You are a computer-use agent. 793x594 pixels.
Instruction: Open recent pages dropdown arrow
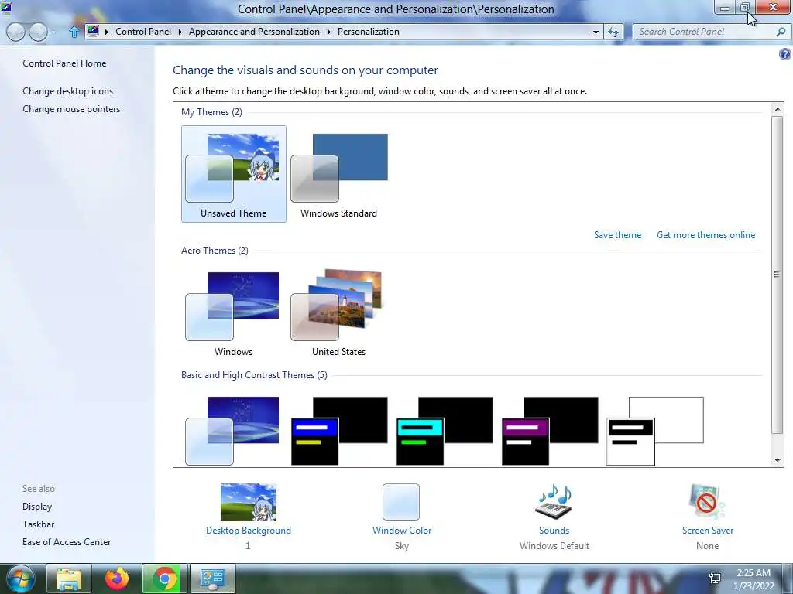(53, 32)
